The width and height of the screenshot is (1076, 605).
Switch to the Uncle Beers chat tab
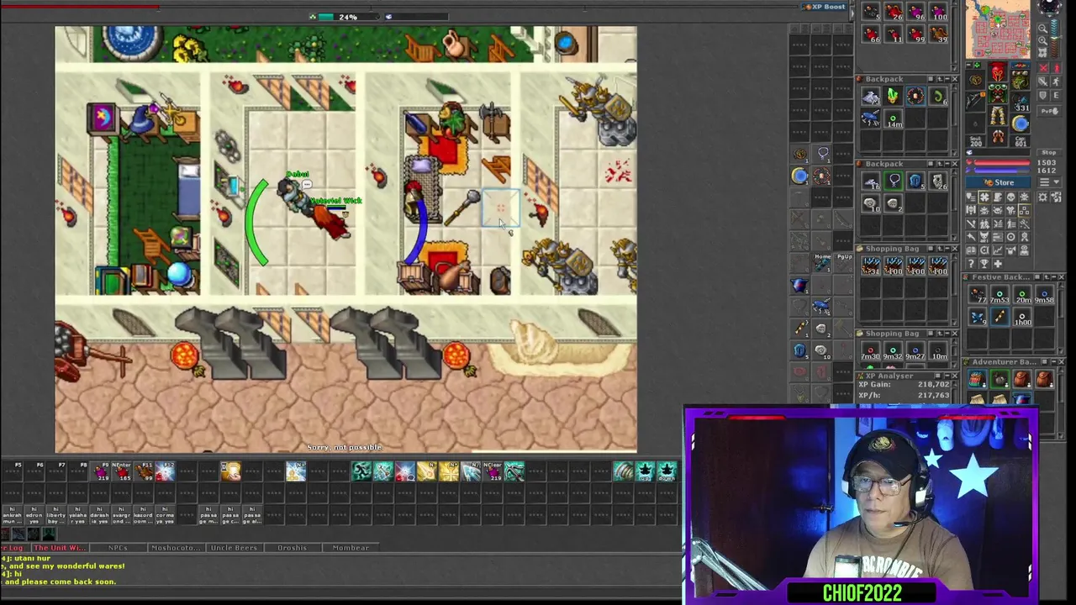234,548
